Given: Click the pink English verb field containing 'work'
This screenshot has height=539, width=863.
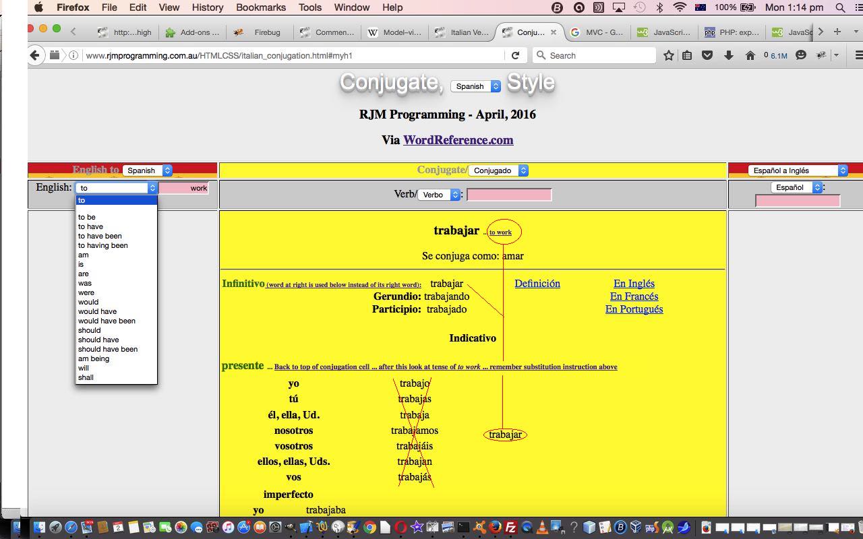Looking at the screenshot, I should tap(183, 188).
